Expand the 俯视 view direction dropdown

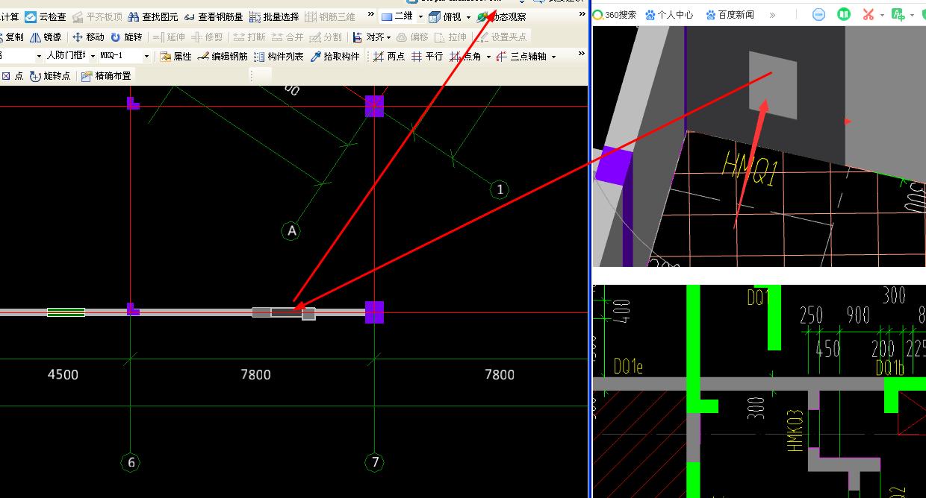click(468, 16)
